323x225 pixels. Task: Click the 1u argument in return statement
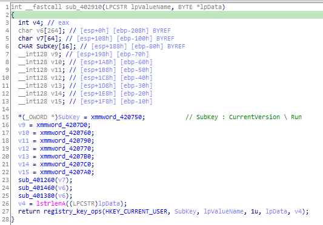pyautogui.click(x=255, y=212)
